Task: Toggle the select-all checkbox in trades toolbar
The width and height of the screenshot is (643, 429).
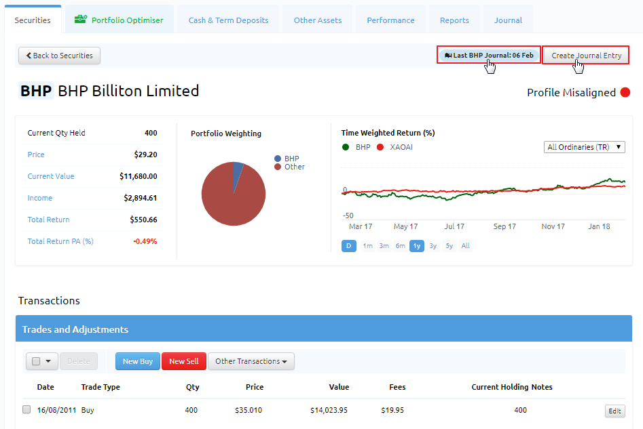Action: coord(36,361)
